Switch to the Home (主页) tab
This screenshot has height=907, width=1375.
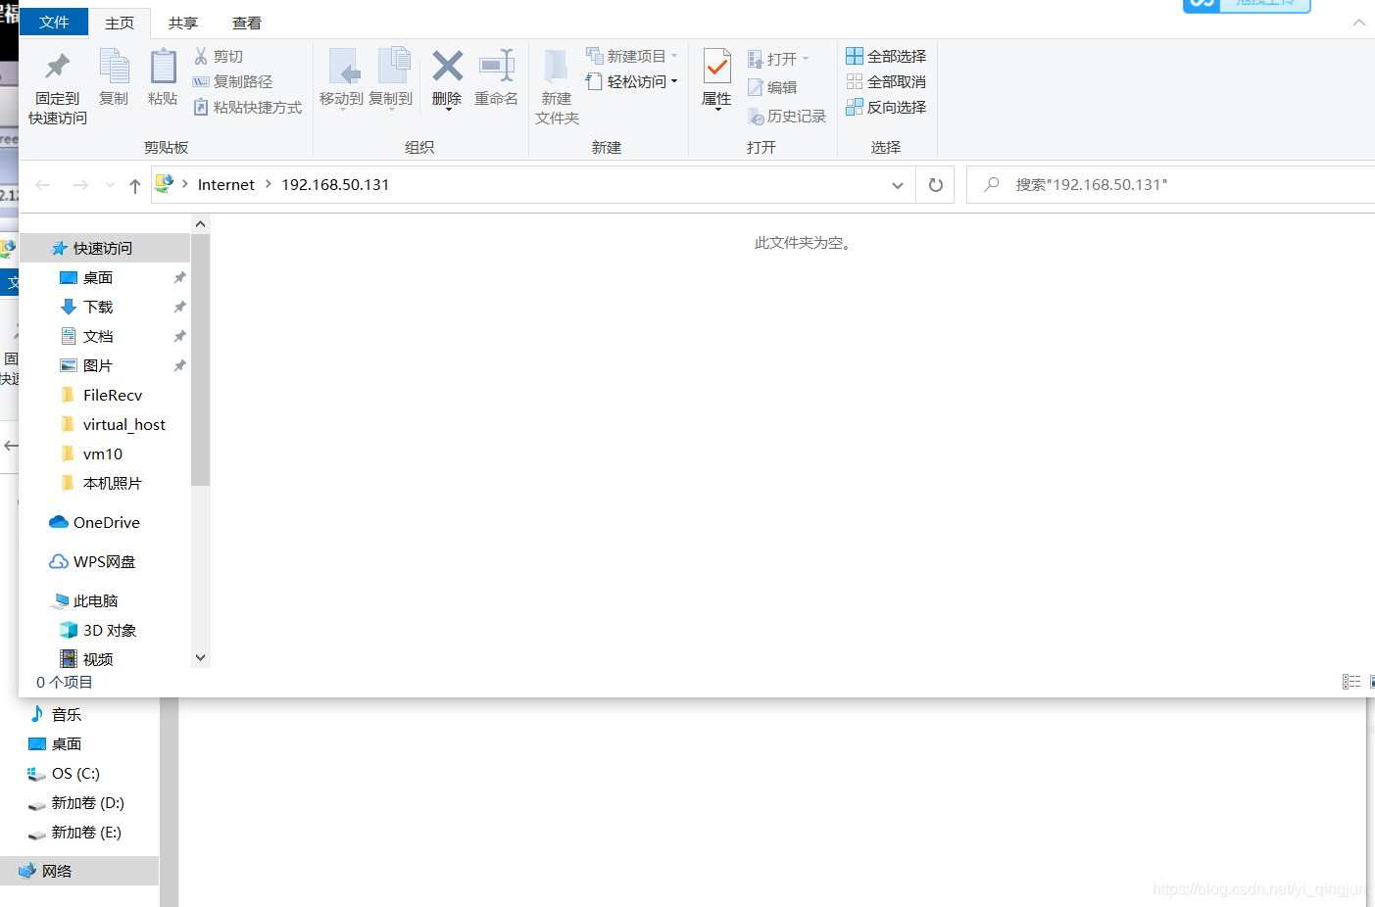120,23
